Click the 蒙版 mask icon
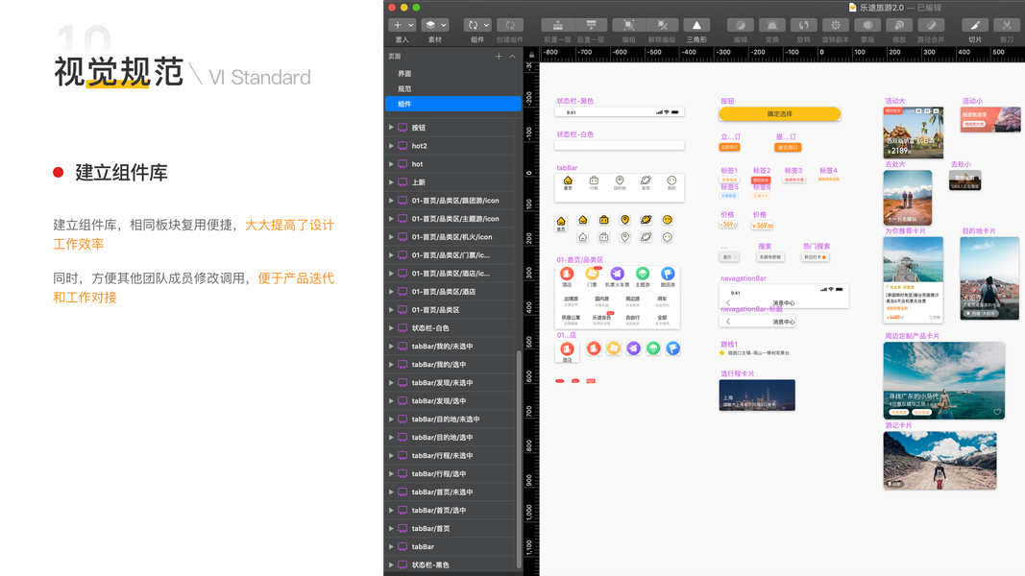This screenshot has width=1025, height=576. coord(867,25)
